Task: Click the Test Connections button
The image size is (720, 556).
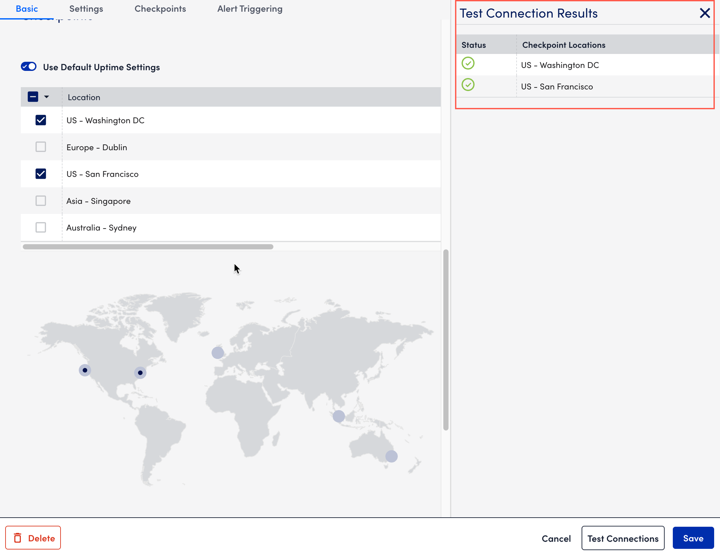Action: (x=623, y=538)
